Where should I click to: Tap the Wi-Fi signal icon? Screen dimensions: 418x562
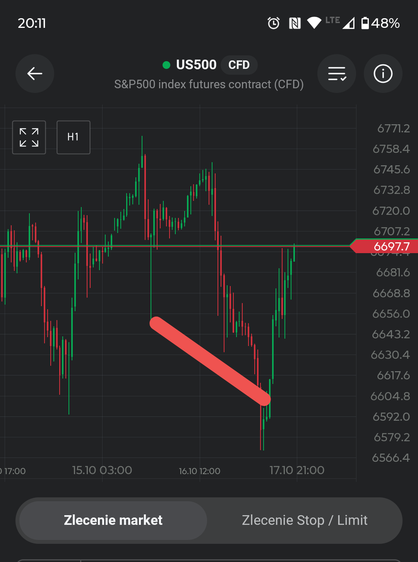coord(314,23)
